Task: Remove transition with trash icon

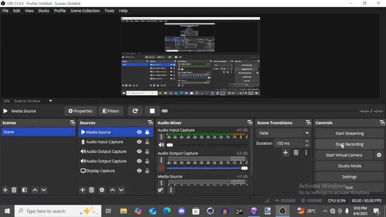Action: click(x=296, y=153)
